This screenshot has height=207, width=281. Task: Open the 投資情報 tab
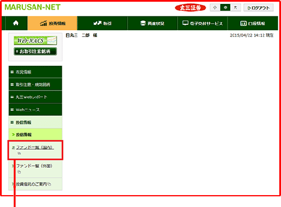coord(52,23)
